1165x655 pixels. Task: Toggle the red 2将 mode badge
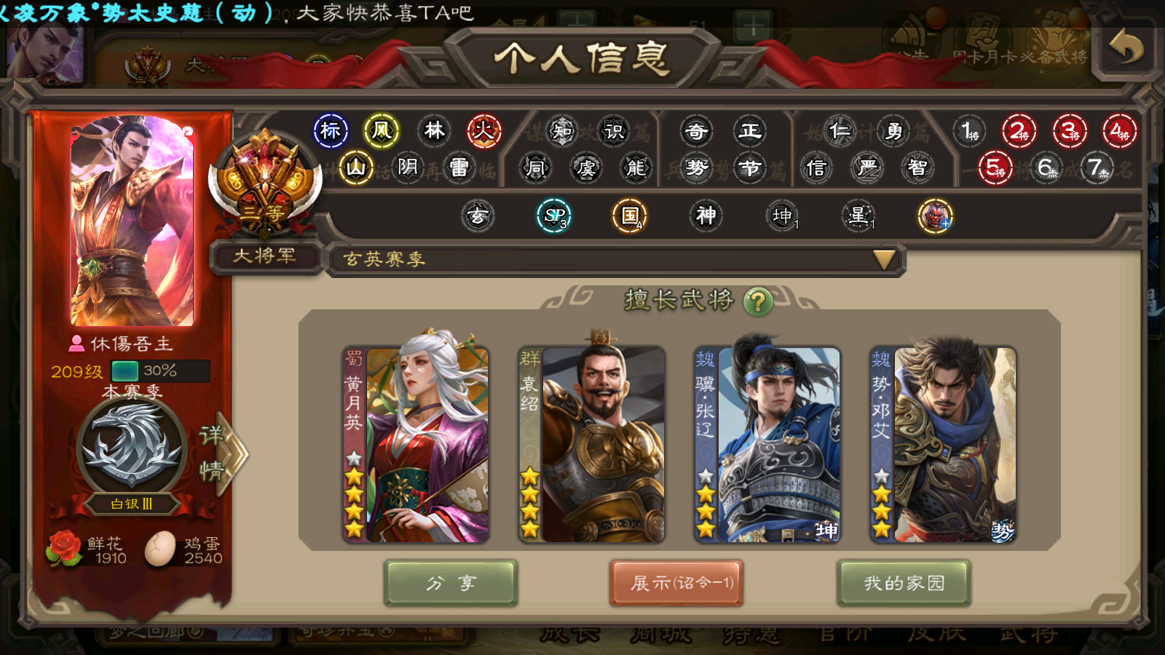pos(1019,131)
